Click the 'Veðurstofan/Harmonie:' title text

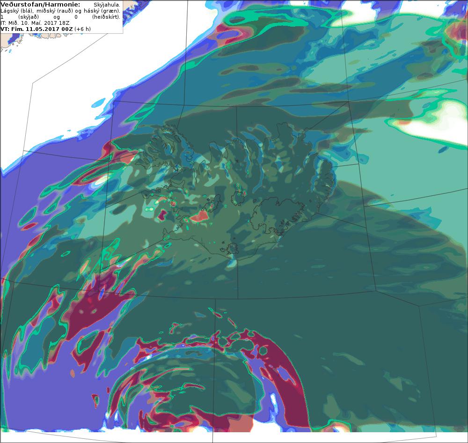pos(40,5)
